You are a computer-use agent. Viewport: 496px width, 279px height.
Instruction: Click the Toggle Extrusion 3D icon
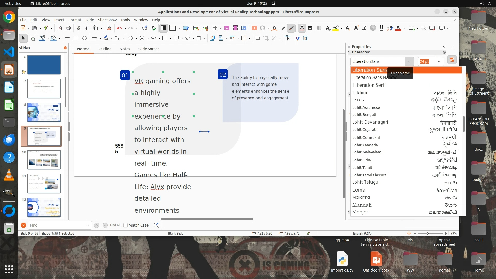tap(305, 38)
